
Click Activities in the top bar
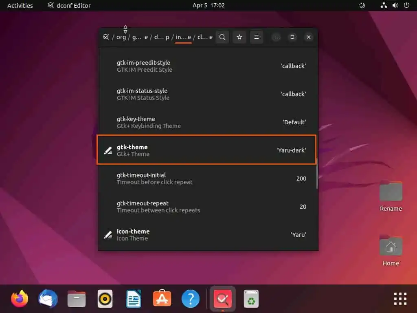tap(20, 5)
